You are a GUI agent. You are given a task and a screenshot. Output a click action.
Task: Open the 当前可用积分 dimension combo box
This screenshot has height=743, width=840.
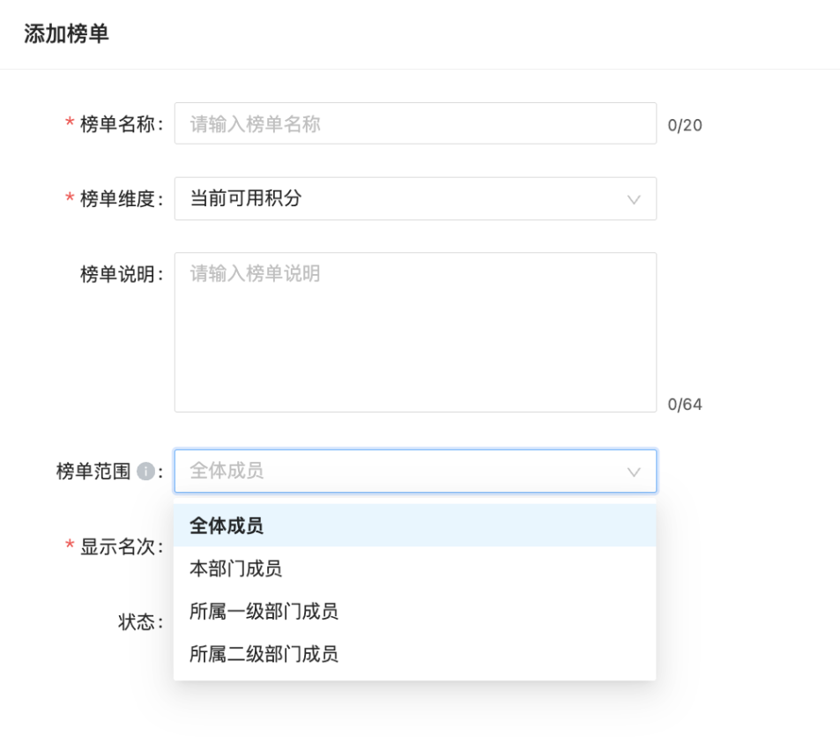click(415, 198)
